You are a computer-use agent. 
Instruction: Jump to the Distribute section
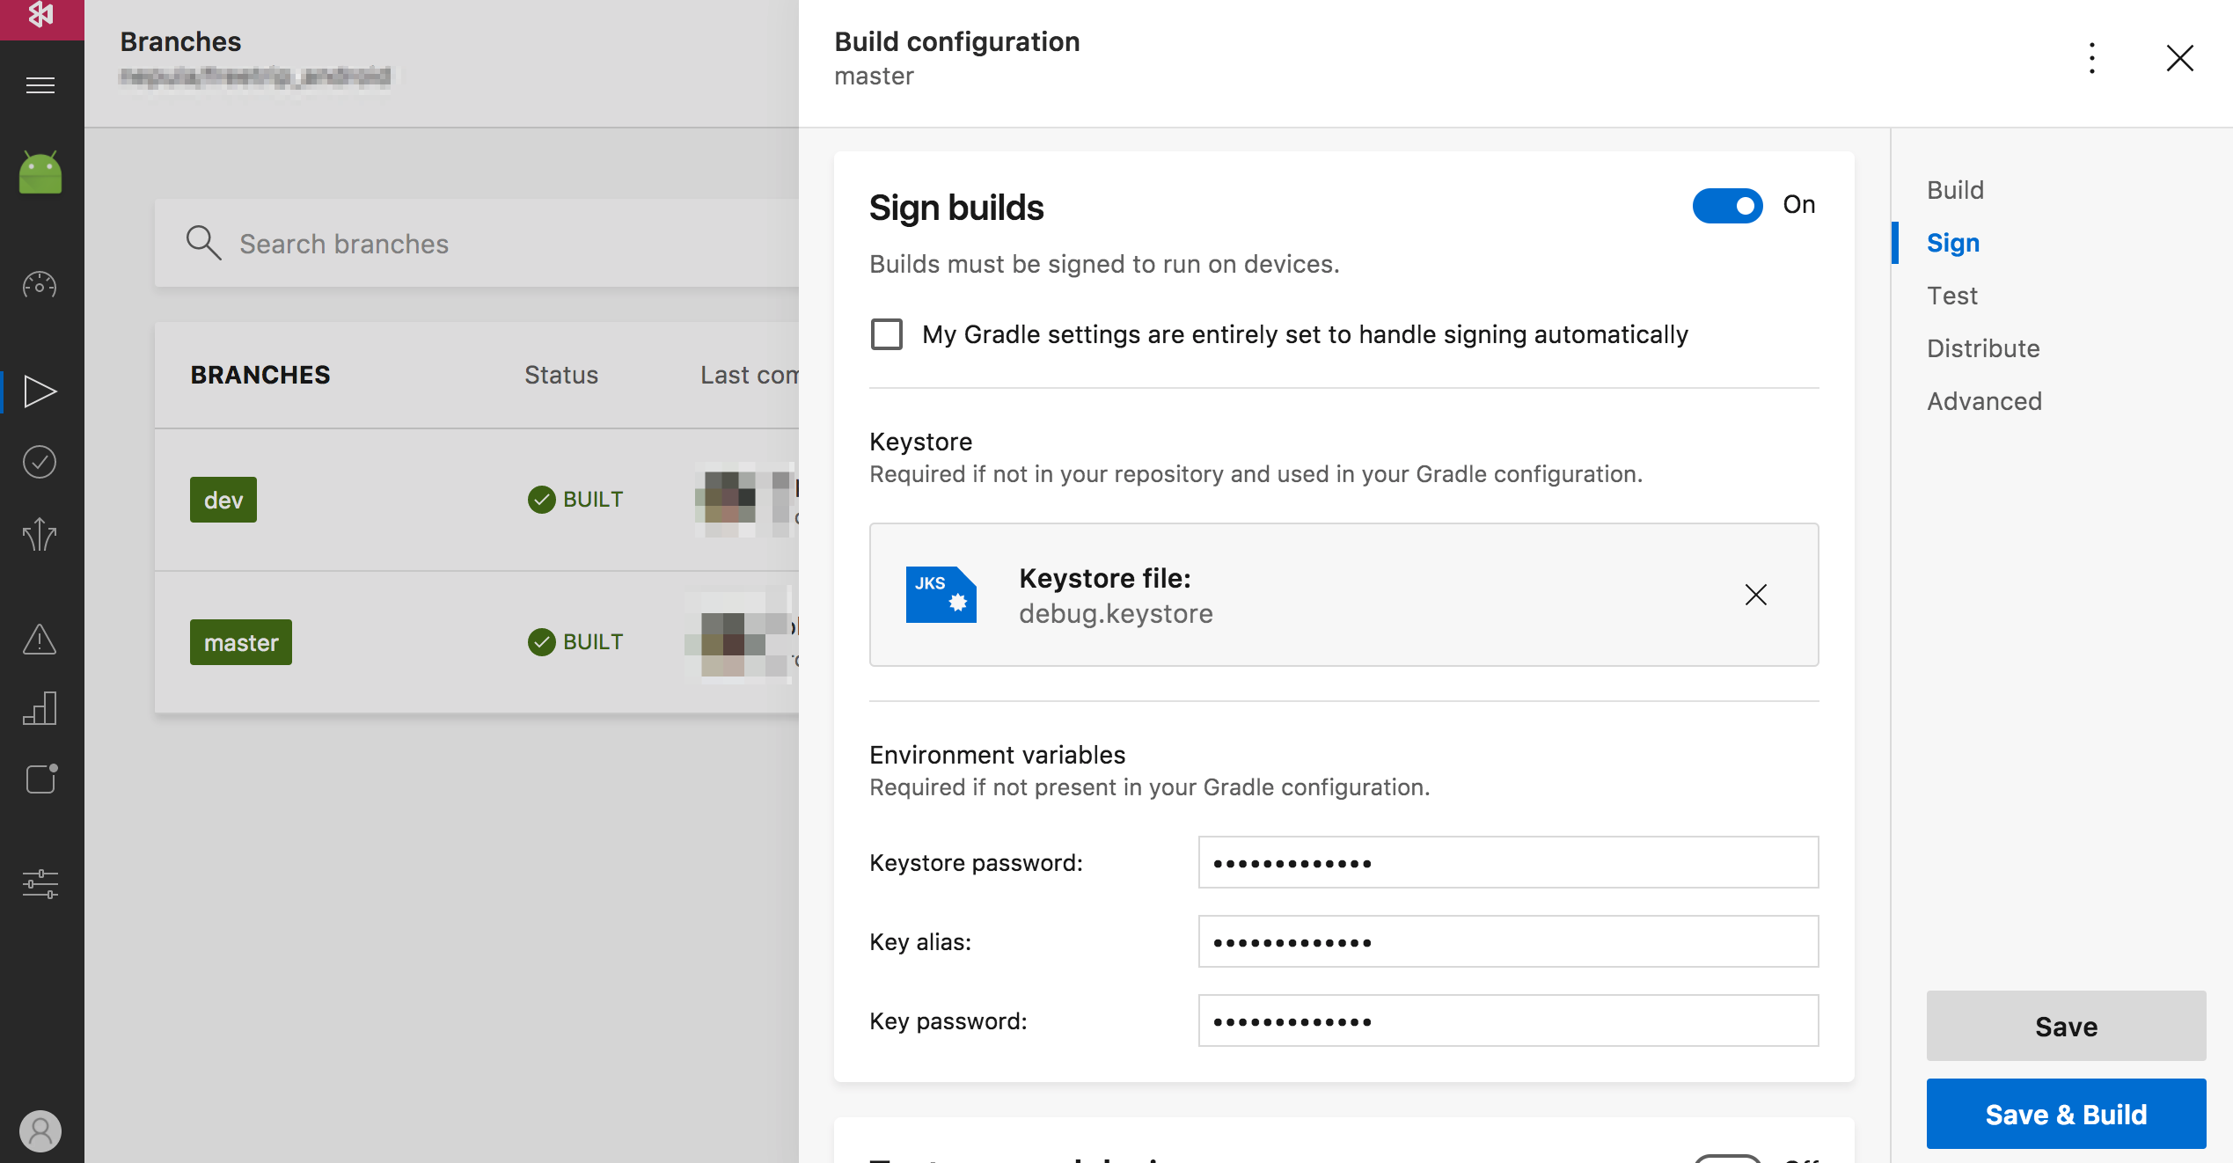click(x=1983, y=348)
